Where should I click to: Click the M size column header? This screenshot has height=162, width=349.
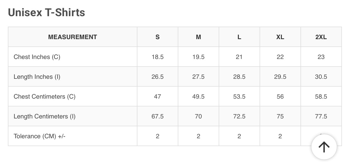coord(198,37)
